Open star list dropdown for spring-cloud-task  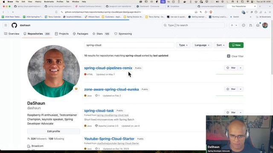point(241,112)
